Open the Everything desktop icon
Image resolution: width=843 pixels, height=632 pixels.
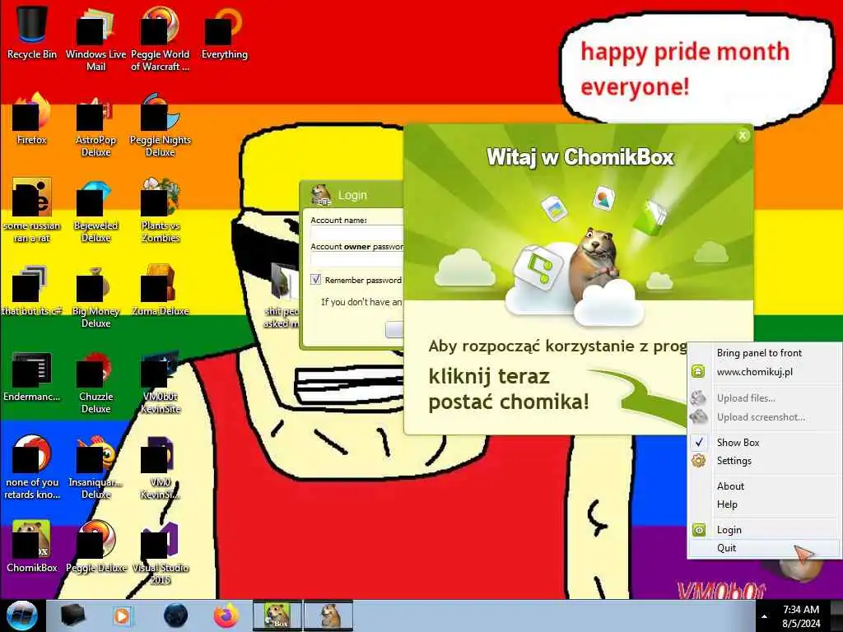click(224, 32)
